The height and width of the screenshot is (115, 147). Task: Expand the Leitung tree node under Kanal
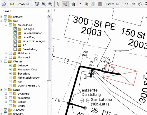pos(6,102)
